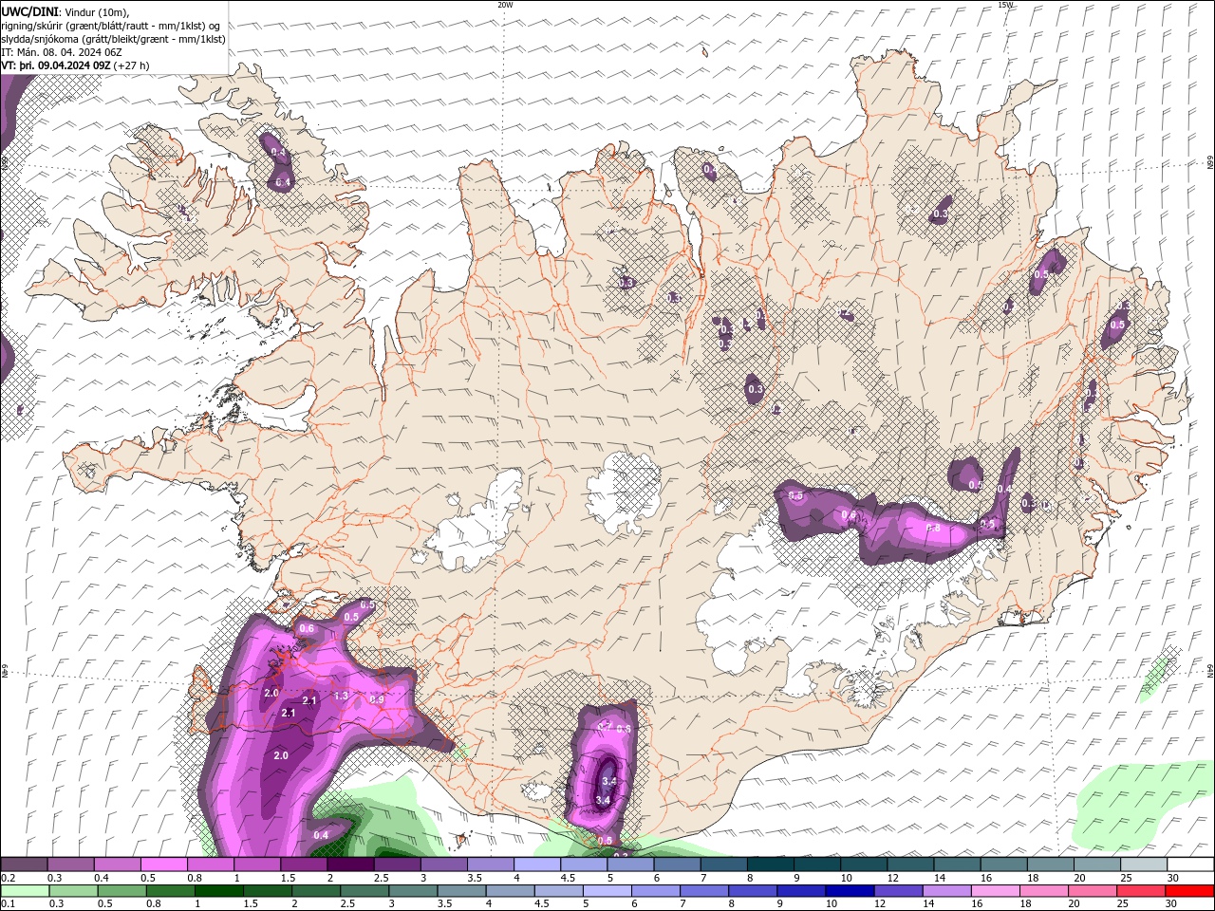Viewport: 1215px width, 911px height.
Task: Pick the white final swatch of upper legend
Action: point(1190,865)
